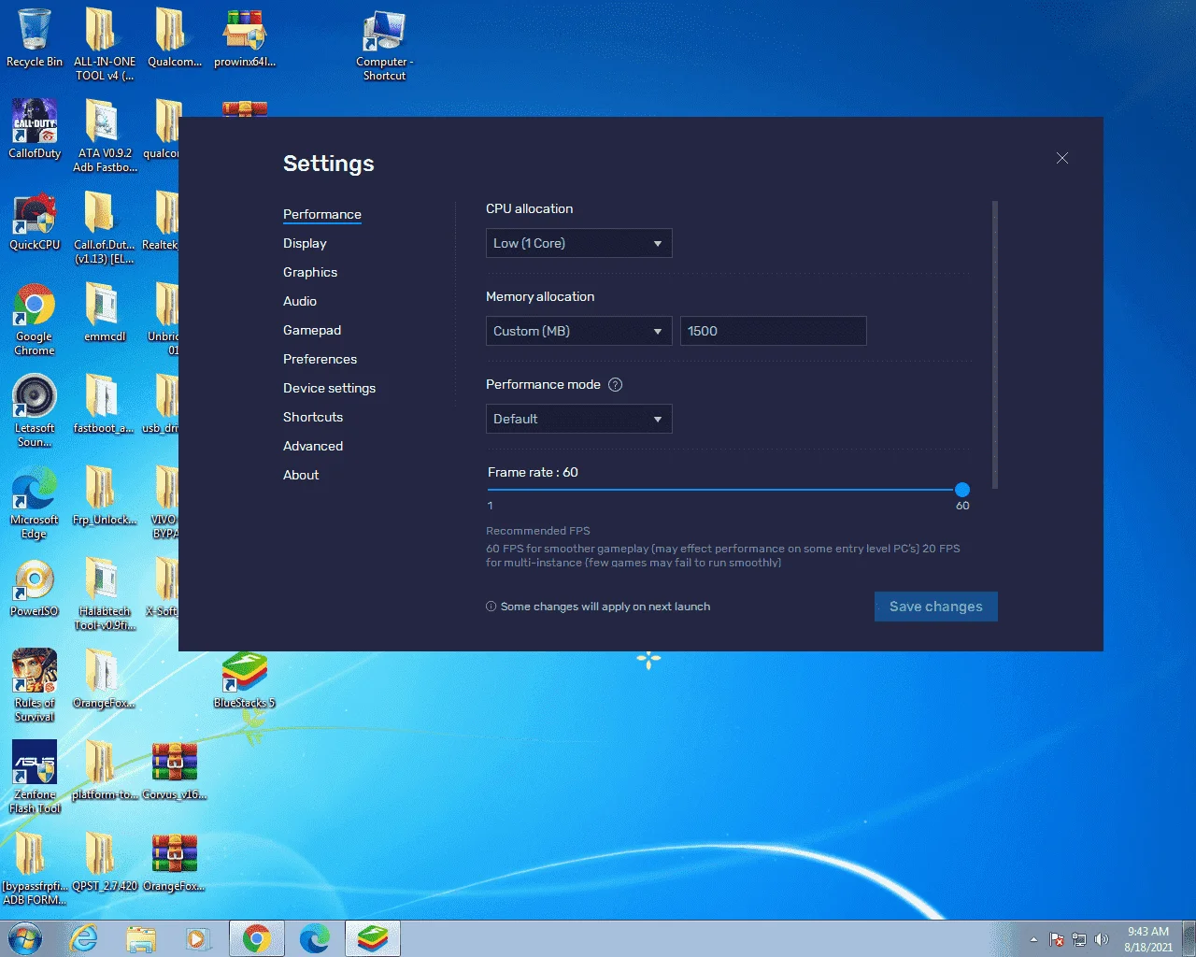Click the taskbar clock showing 9:43 AM
This screenshot has height=957, width=1196.
(1148, 939)
